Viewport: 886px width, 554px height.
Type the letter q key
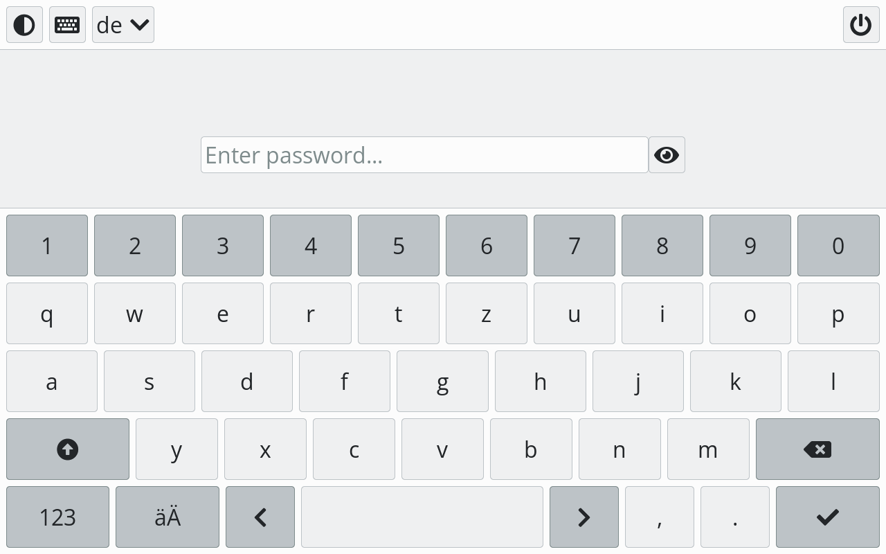point(47,314)
